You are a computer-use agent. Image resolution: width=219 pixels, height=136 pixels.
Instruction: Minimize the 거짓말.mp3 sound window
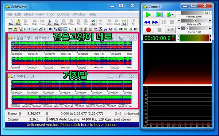(111, 76)
